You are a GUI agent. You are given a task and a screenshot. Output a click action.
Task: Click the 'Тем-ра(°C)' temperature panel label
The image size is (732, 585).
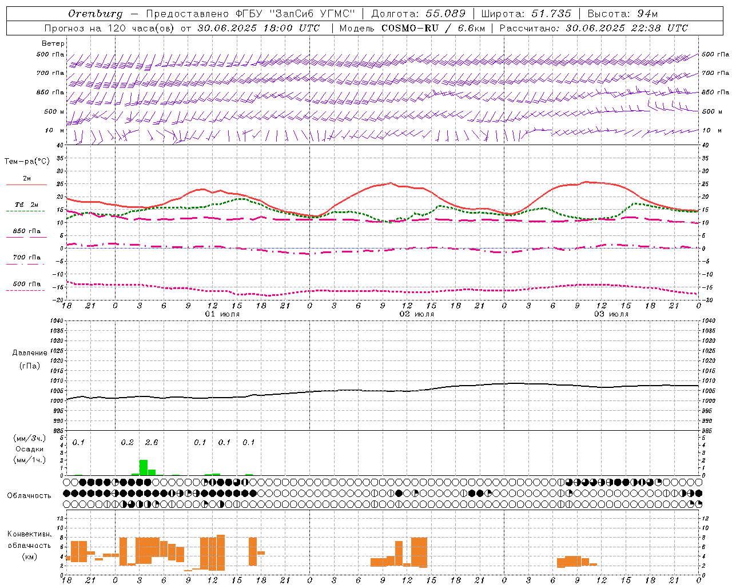click(27, 162)
